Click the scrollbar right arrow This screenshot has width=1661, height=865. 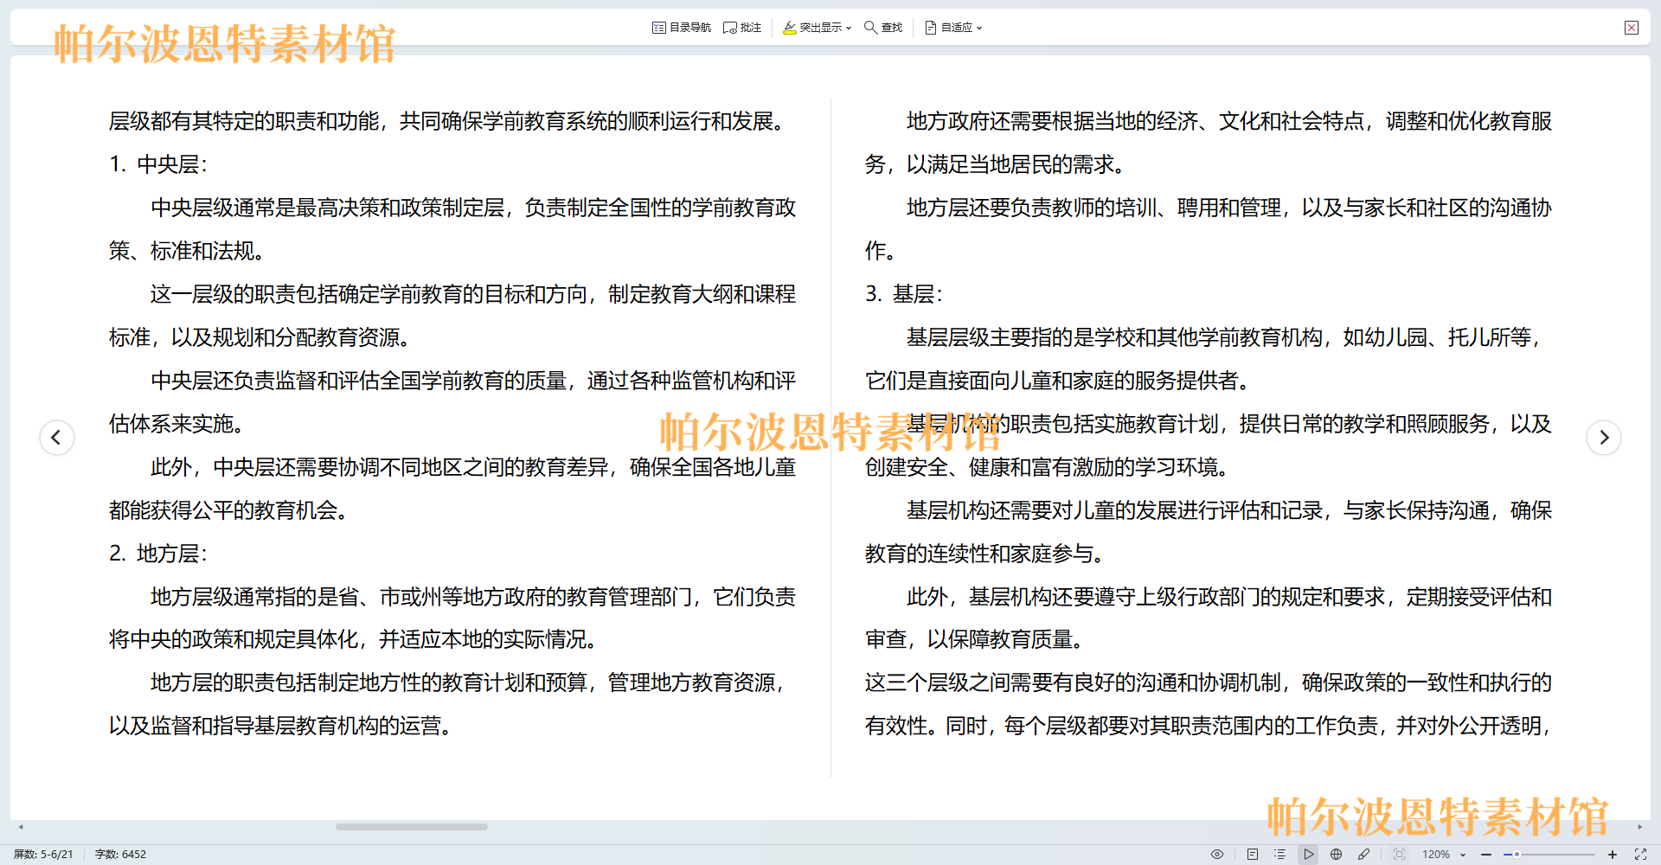point(1640,827)
